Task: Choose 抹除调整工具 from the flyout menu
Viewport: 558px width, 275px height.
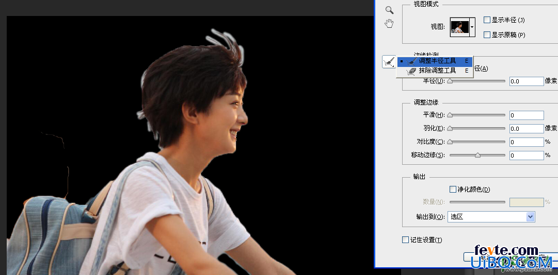Action: coord(435,71)
